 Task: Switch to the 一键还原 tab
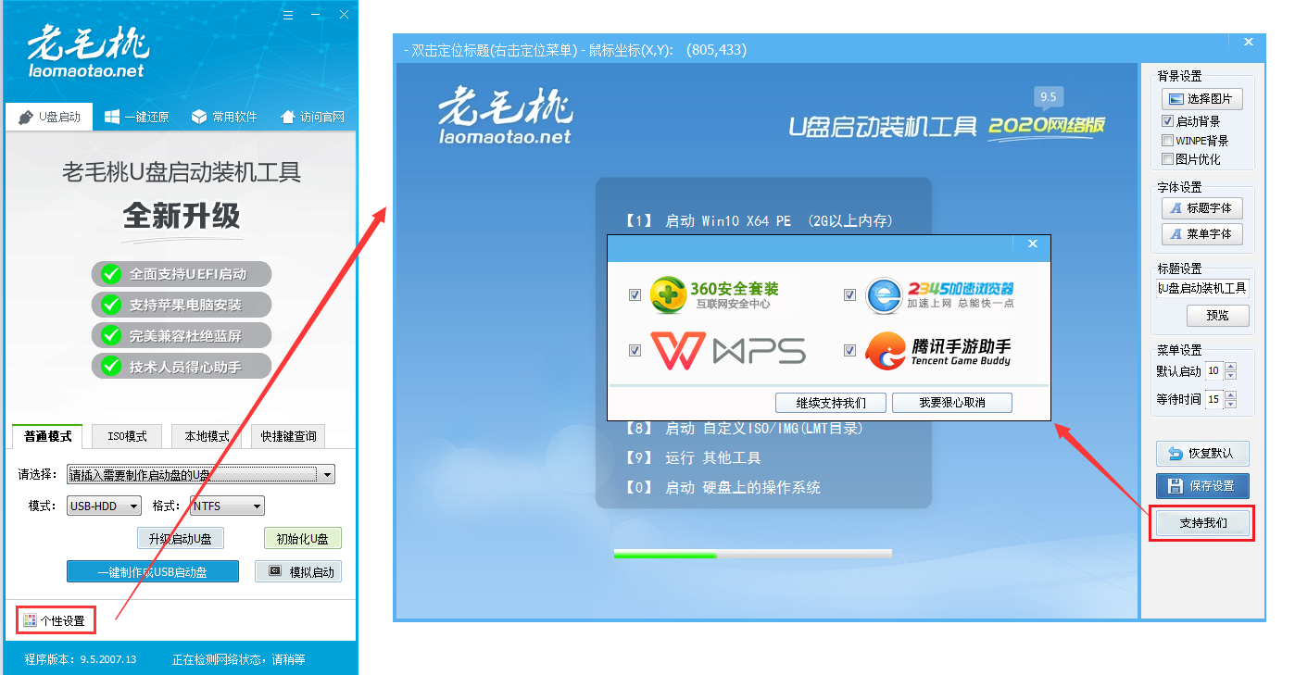tap(136, 117)
